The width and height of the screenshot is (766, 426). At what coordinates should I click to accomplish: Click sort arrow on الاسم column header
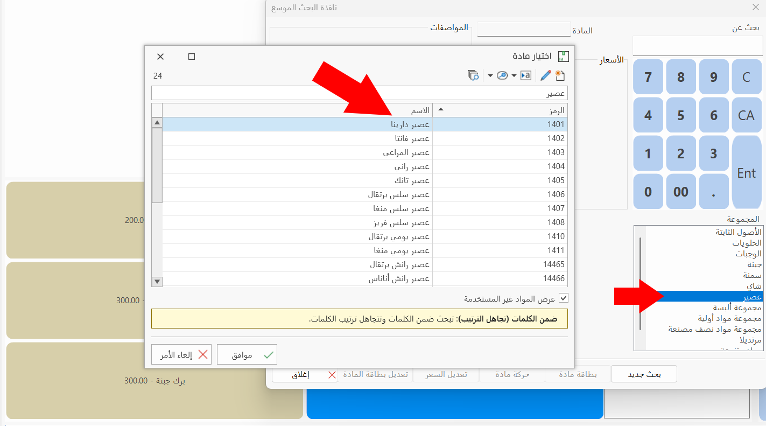tap(441, 109)
